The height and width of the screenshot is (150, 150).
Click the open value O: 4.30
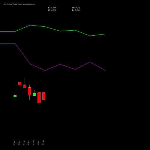click(52, 10)
